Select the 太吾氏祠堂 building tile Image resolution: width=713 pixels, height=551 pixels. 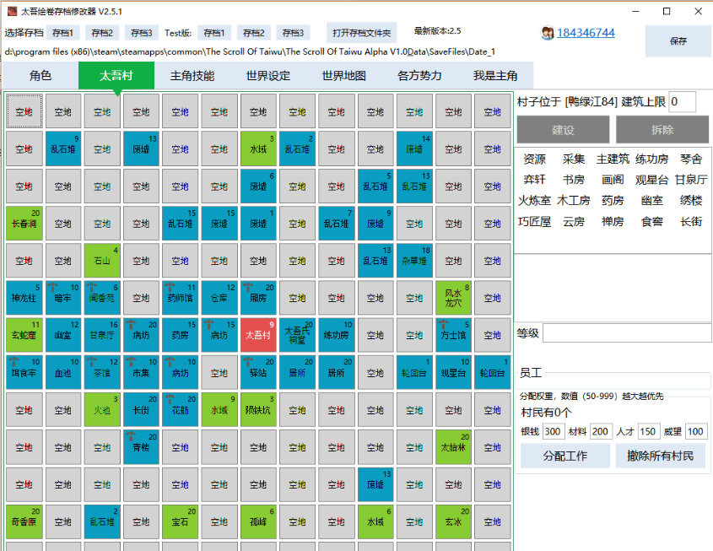(297, 335)
